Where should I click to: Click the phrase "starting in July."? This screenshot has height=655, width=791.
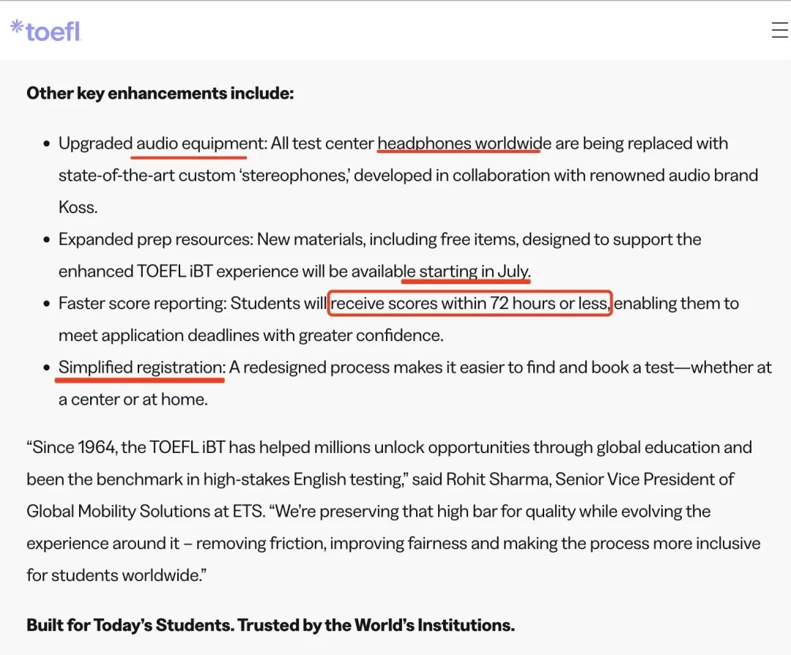click(x=475, y=272)
